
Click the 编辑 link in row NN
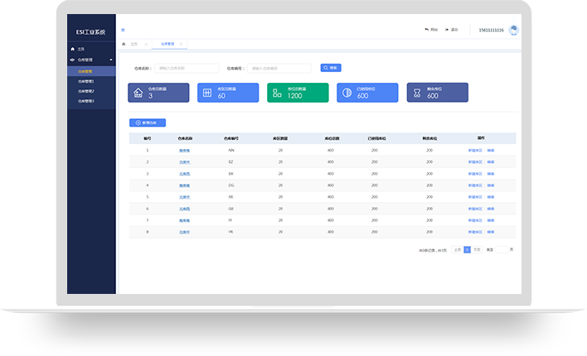point(491,151)
